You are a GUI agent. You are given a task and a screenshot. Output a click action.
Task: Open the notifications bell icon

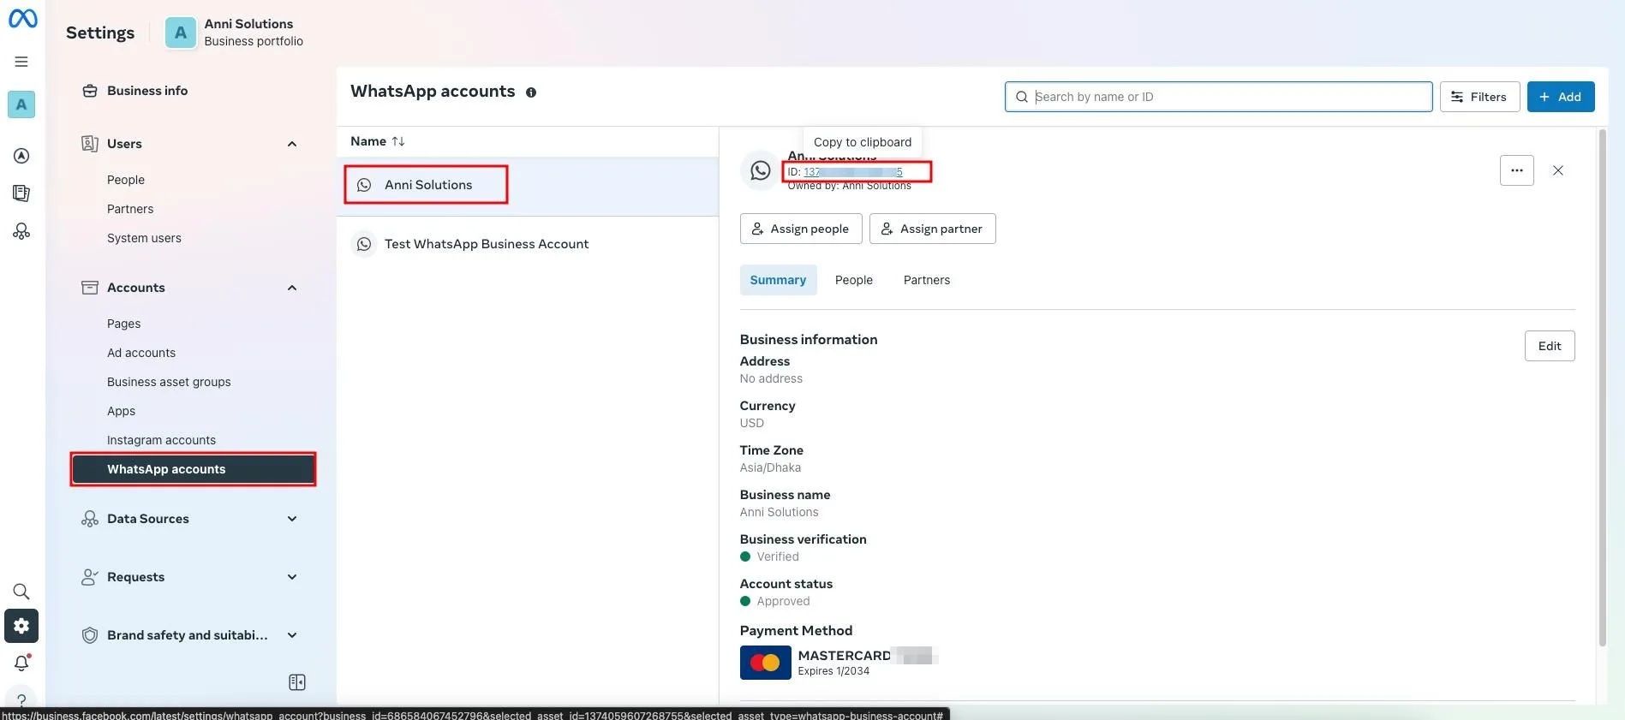[x=21, y=663]
